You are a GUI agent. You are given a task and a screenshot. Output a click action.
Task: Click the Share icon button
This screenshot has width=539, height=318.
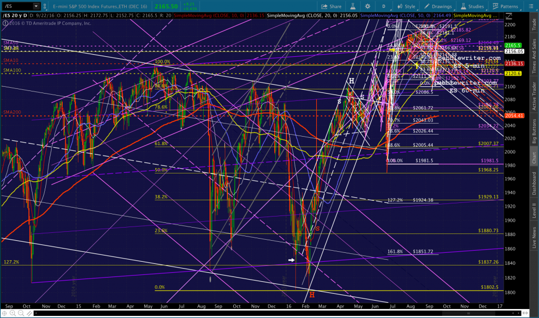pyautogui.click(x=332, y=6)
